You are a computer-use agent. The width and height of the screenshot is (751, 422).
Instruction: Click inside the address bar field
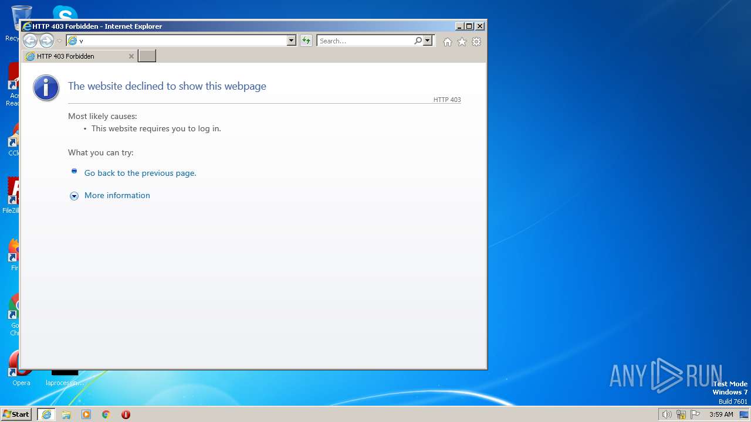coord(182,40)
